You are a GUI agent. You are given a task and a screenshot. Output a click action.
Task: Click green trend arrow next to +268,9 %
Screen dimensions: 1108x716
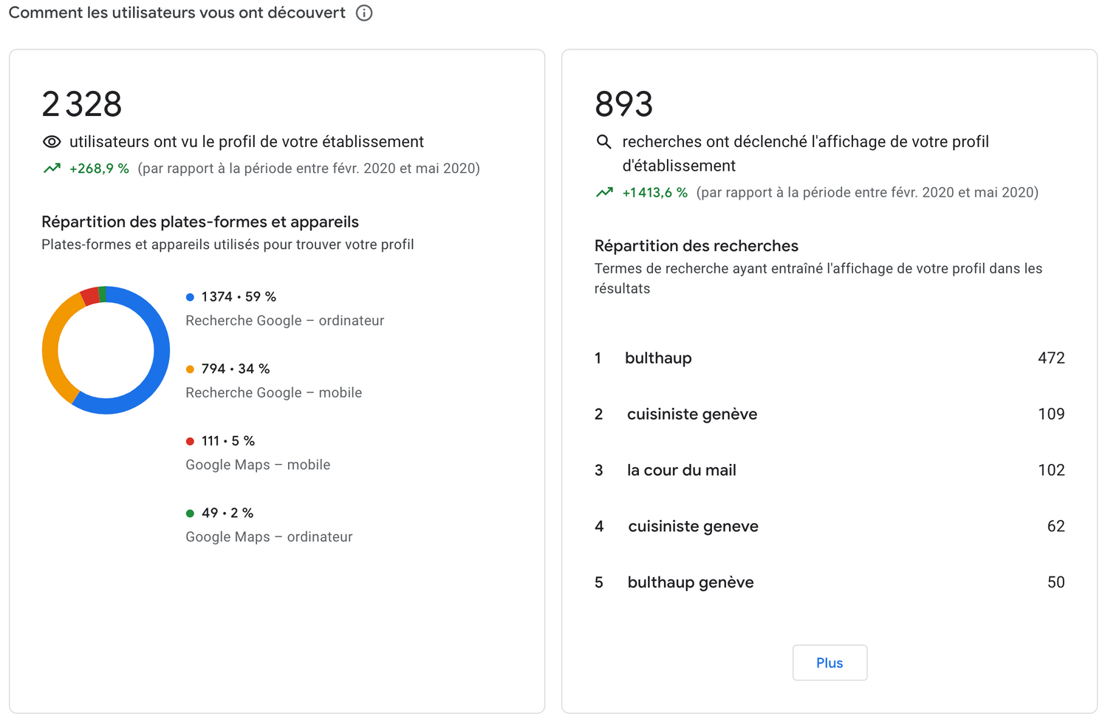pos(52,168)
